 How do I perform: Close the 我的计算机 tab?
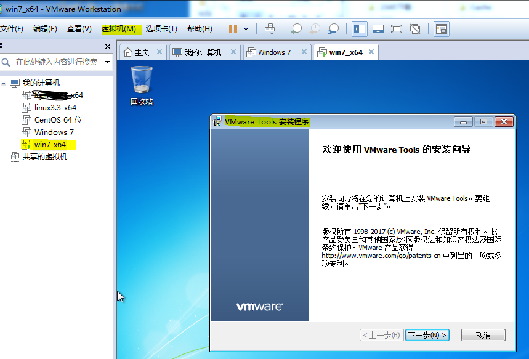[x=233, y=52]
